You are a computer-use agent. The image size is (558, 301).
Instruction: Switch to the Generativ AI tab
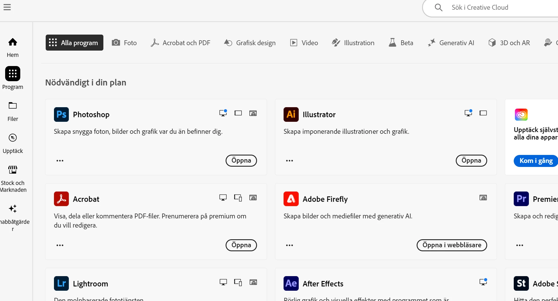pyautogui.click(x=451, y=43)
